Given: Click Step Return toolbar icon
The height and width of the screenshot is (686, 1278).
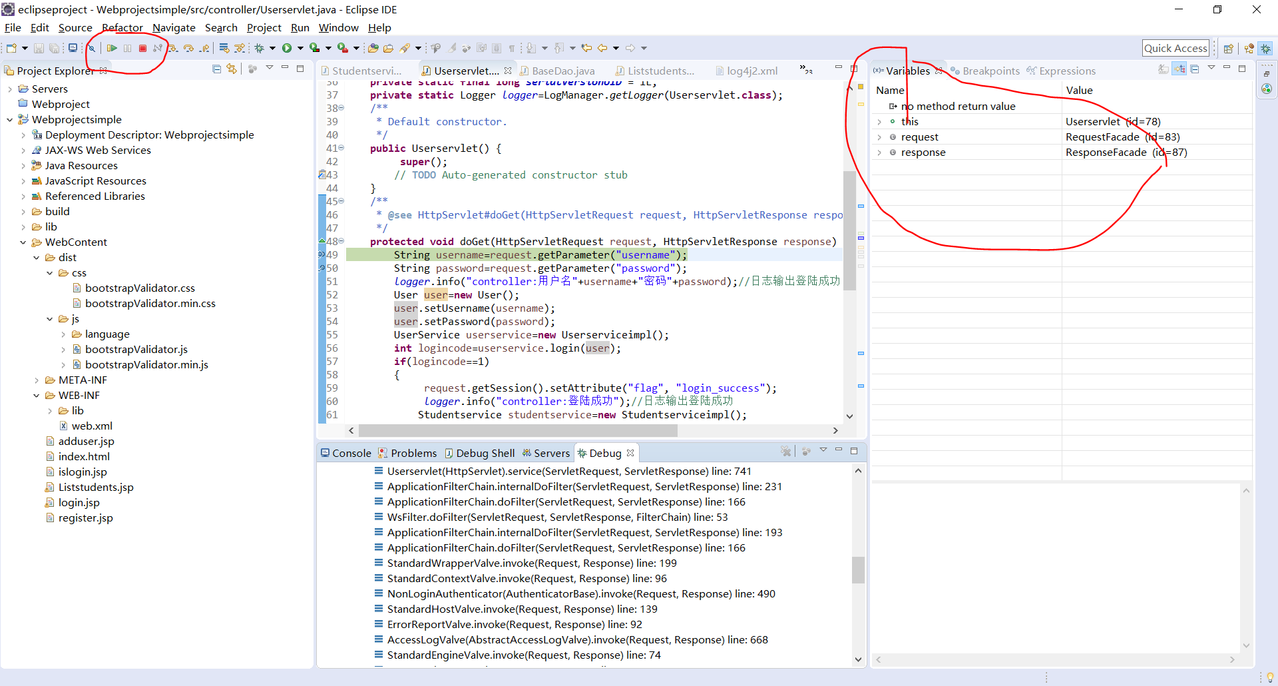Looking at the screenshot, I should point(204,48).
